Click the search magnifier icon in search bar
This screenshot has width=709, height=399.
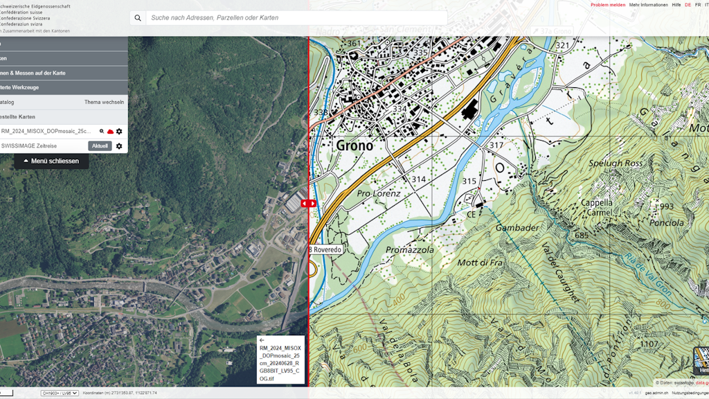138,18
